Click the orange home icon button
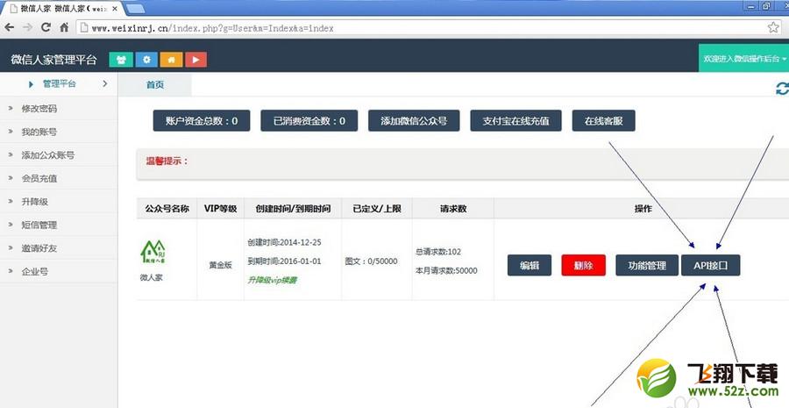 pos(171,60)
